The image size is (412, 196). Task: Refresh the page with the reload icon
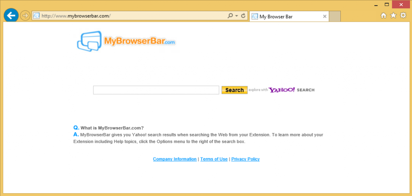tap(243, 16)
